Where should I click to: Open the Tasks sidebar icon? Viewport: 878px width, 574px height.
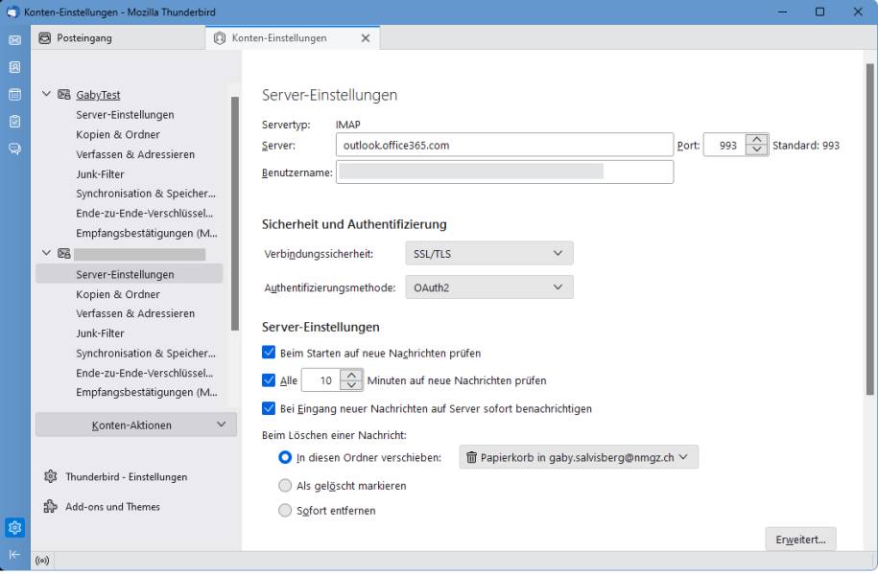14,122
